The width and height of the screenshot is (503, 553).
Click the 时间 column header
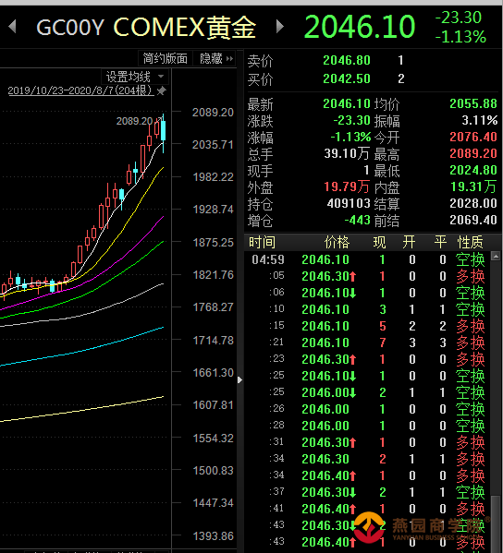pos(262,242)
